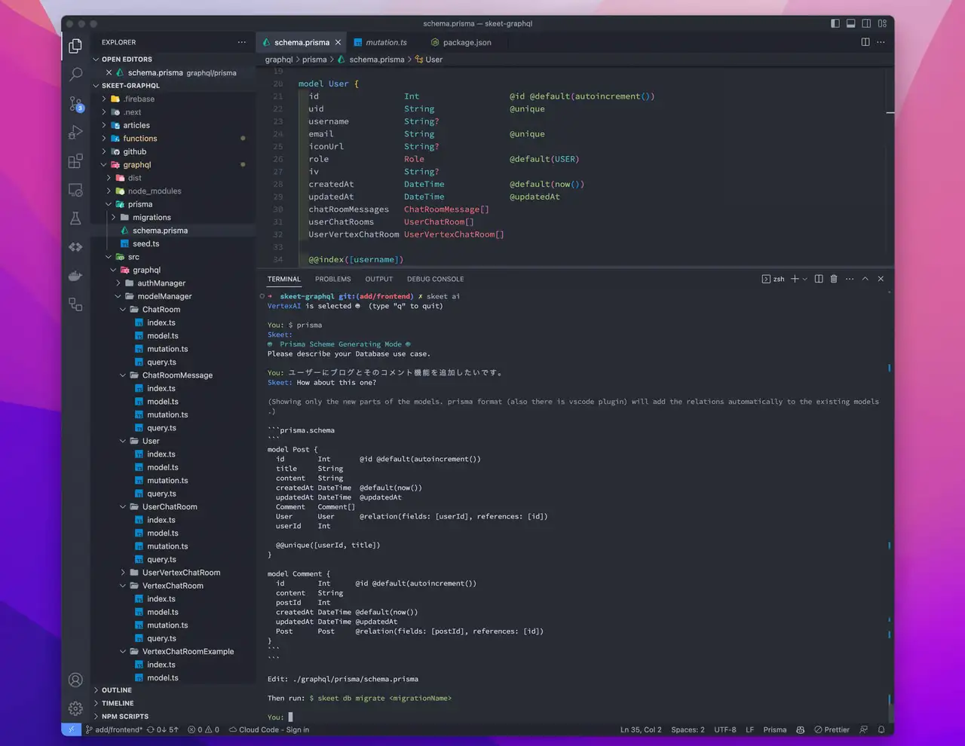Open the Run and Debug view
Screen dimensions: 965x746
[x=75, y=133]
